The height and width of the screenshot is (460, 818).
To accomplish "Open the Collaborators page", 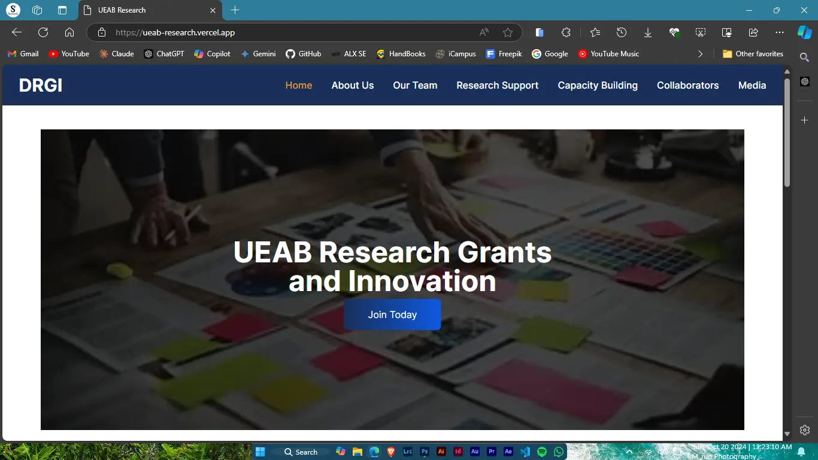I will 687,86.
